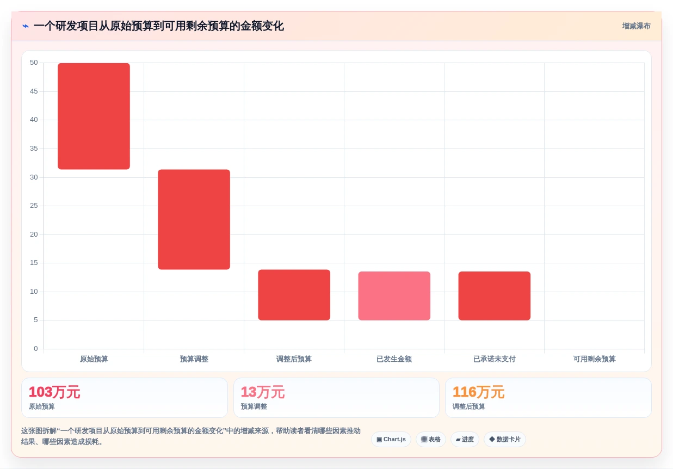Click the 表格 tag

click(x=431, y=439)
